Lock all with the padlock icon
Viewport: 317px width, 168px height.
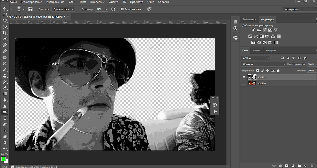click(278, 70)
